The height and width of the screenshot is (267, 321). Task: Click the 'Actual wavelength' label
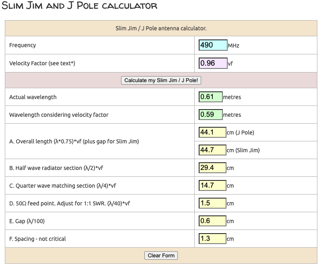tap(33, 97)
